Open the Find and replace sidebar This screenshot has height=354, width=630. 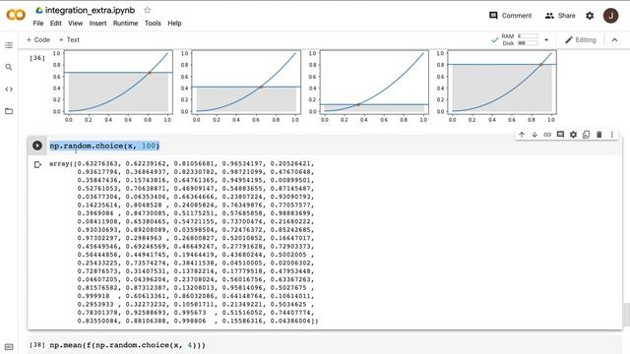pyautogui.click(x=9, y=68)
